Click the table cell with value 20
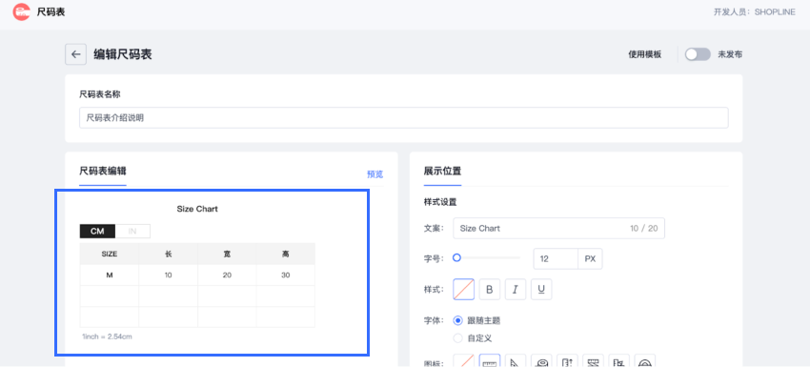This screenshot has height=367, width=810. pyautogui.click(x=227, y=275)
